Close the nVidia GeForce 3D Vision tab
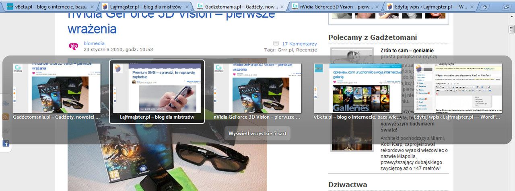The width and height of the screenshot is (515, 191). tap(377, 7)
